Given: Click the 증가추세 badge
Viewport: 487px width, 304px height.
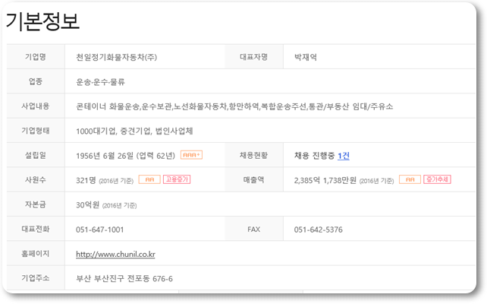Looking at the screenshot, I should tap(437, 179).
